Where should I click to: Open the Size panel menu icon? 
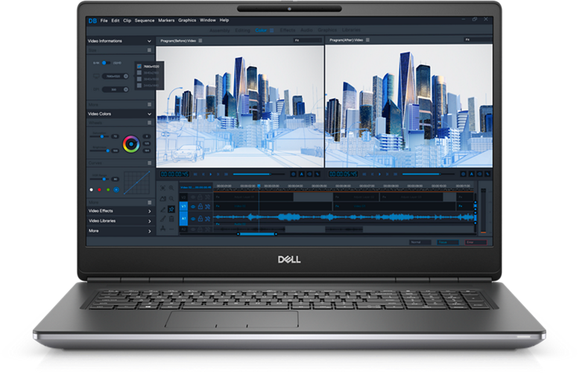click(x=150, y=50)
